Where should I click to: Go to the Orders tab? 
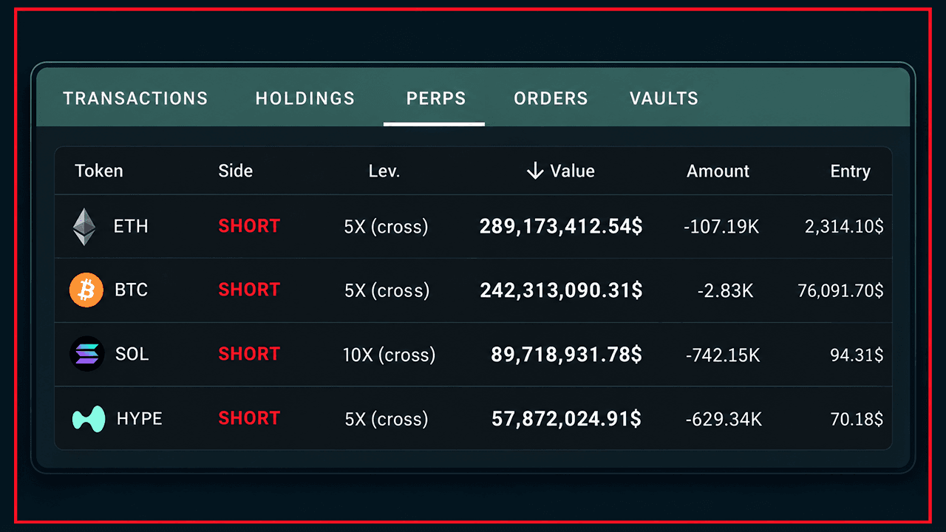pyautogui.click(x=551, y=98)
